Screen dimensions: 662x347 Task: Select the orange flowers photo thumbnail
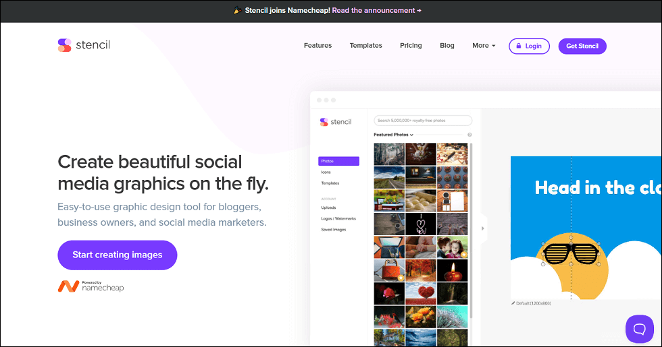pyautogui.click(x=421, y=317)
